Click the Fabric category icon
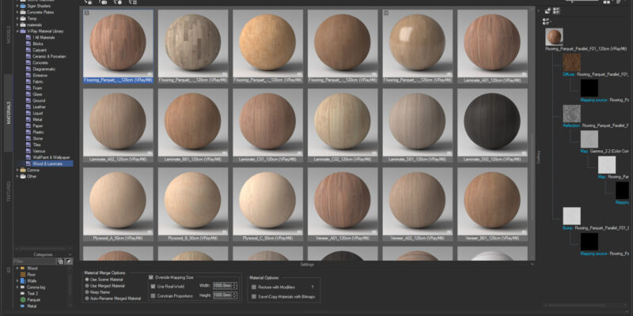633x316 pixels. pyautogui.click(x=28, y=81)
